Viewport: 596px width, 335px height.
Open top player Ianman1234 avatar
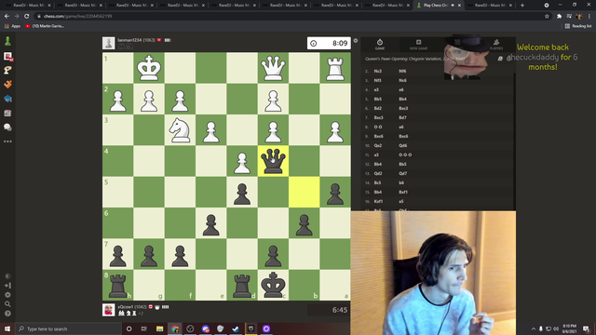click(108, 43)
